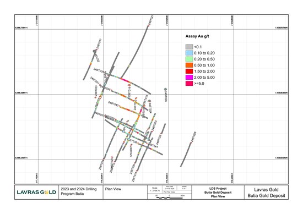Viewport: 303px width, 214px height.
Task: Click the 24BT035 collar marker
Action: (x=165, y=90)
